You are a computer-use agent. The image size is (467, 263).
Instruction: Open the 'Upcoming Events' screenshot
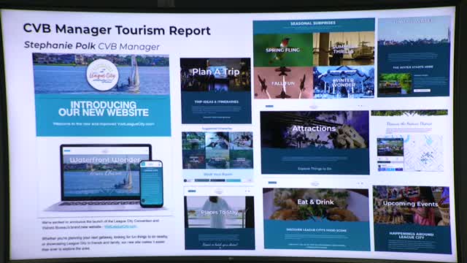tap(412, 219)
